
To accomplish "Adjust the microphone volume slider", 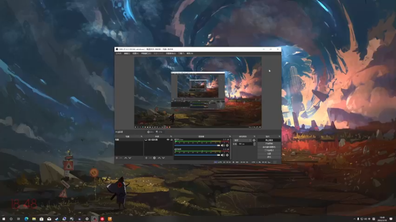I will [197, 145].
